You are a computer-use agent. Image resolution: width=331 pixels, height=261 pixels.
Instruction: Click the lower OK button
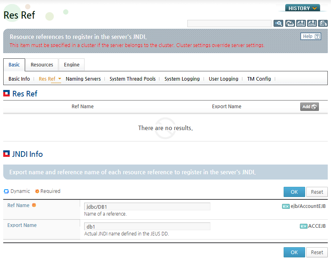point(294,252)
